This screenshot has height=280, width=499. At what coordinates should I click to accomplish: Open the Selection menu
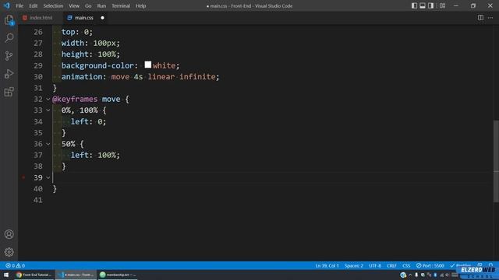[53, 5]
